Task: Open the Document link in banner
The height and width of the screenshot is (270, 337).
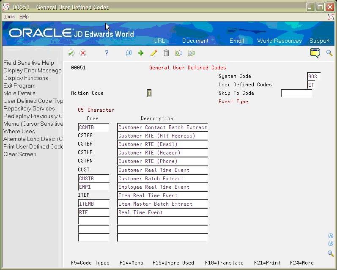Action: 195,41
